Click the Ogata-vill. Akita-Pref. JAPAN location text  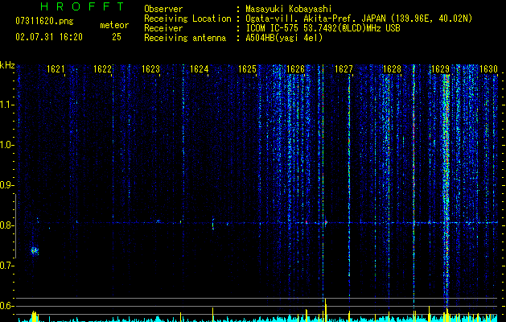click(x=359, y=19)
